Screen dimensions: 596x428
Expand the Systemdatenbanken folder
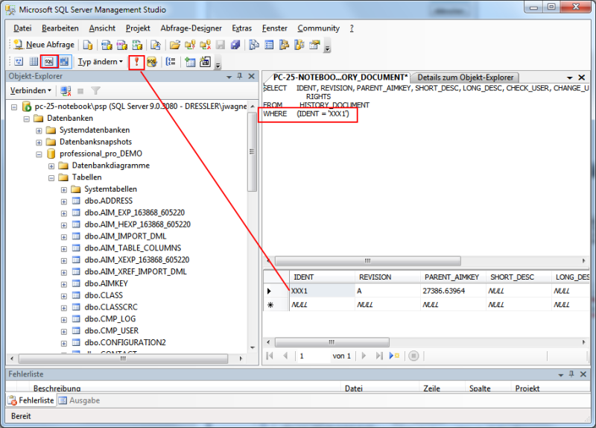click(39, 130)
